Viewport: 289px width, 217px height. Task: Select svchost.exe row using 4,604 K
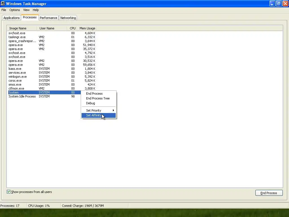pyautogui.click(x=52, y=33)
